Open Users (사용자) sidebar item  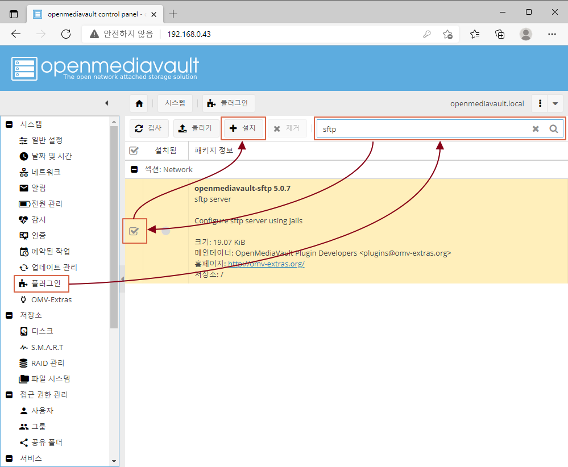point(36,411)
